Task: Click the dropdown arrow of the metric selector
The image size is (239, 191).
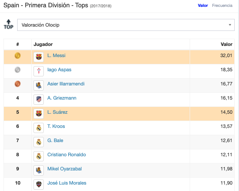Action: (x=230, y=25)
